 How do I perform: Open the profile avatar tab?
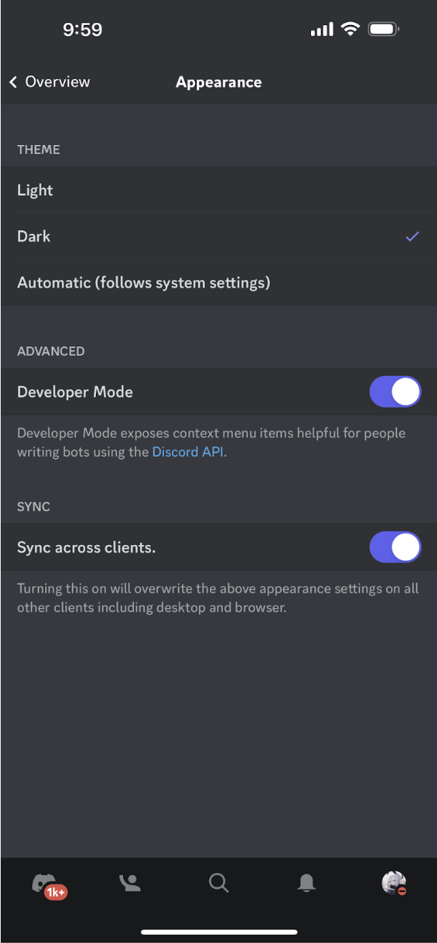pyautogui.click(x=393, y=883)
